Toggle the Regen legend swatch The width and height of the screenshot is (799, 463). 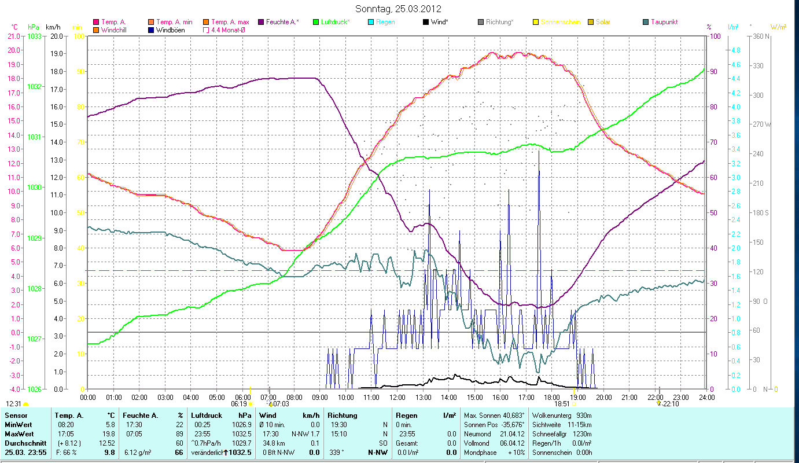coord(371,22)
